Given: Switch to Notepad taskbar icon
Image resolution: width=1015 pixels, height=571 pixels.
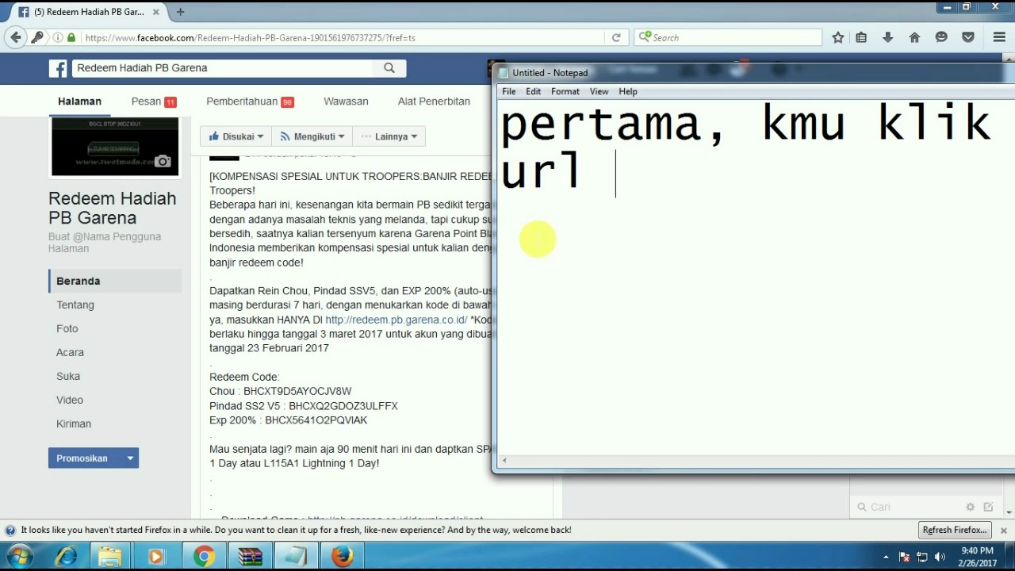Looking at the screenshot, I should click(296, 557).
